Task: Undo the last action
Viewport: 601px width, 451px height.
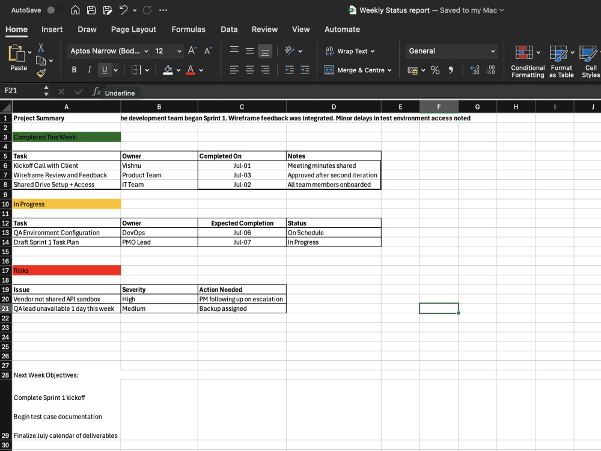Action: point(123,10)
